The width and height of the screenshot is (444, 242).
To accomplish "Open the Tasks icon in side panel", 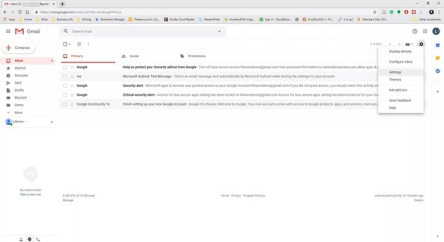I will (438, 71).
